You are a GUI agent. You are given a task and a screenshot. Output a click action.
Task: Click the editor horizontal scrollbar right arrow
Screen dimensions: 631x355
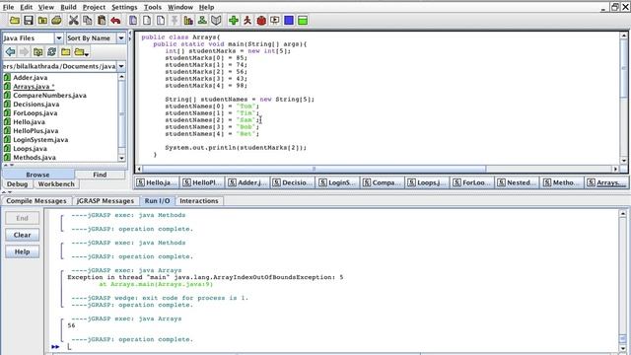pyautogui.click(x=615, y=169)
